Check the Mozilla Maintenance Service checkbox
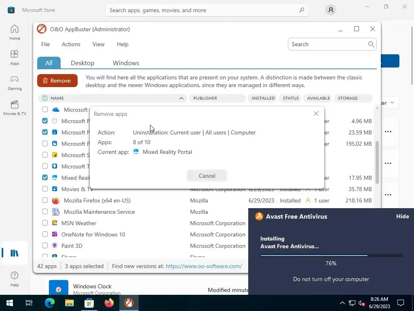The image size is (414, 311). (x=45, y=211)
